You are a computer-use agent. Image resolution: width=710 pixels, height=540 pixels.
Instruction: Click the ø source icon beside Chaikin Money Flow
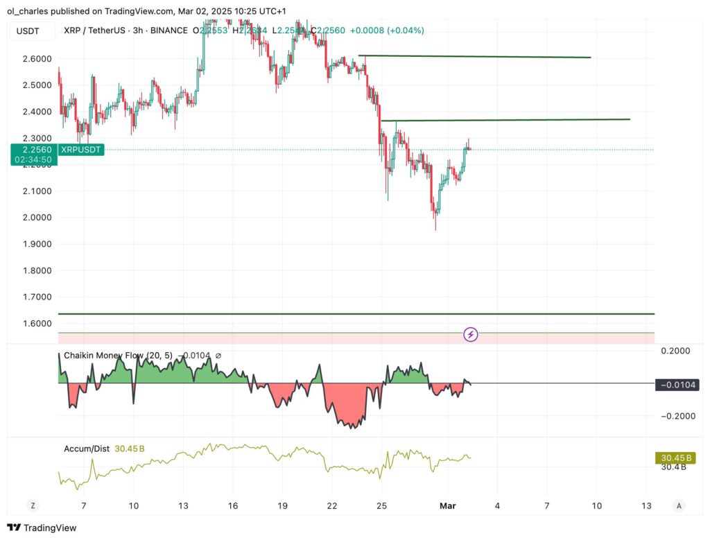(218, 355)
